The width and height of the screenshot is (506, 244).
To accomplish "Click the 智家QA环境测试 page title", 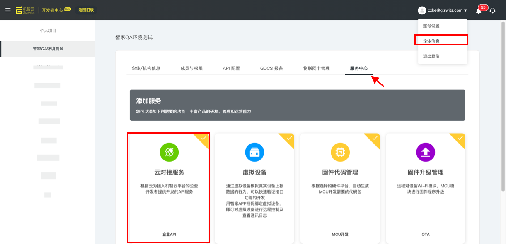I will [x=134, y=37].
